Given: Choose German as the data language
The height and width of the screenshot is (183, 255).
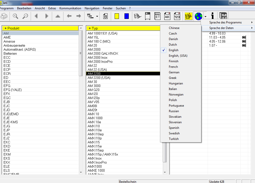Looking at the screenshot, I should click(x=174, y=72).
